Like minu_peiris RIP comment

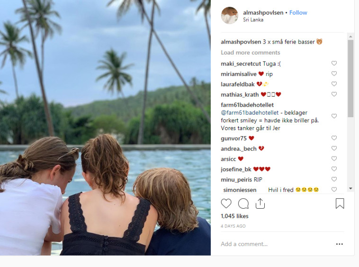[334, 180]
